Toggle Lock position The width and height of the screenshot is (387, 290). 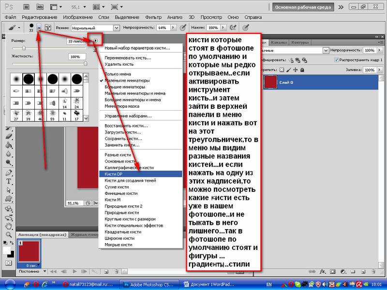pyautogui.click(x=295, y=70)
